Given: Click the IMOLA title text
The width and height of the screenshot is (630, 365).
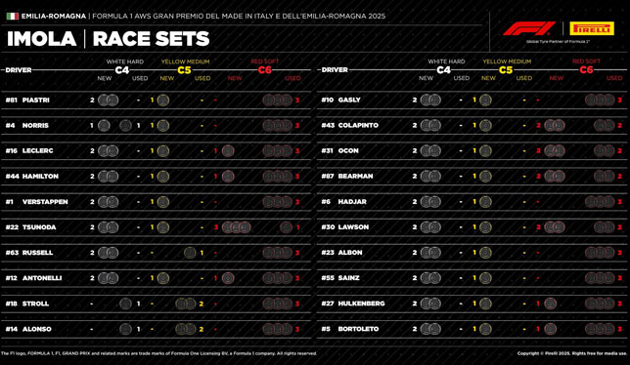Looking at the screenshot, I should (42, 39).
